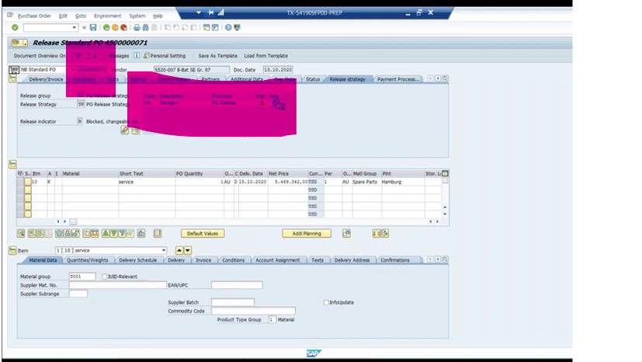The width and height of the screenshot is (642, 362).
Task: Click the Short Text cell 'service'
Action: [147, 182]
